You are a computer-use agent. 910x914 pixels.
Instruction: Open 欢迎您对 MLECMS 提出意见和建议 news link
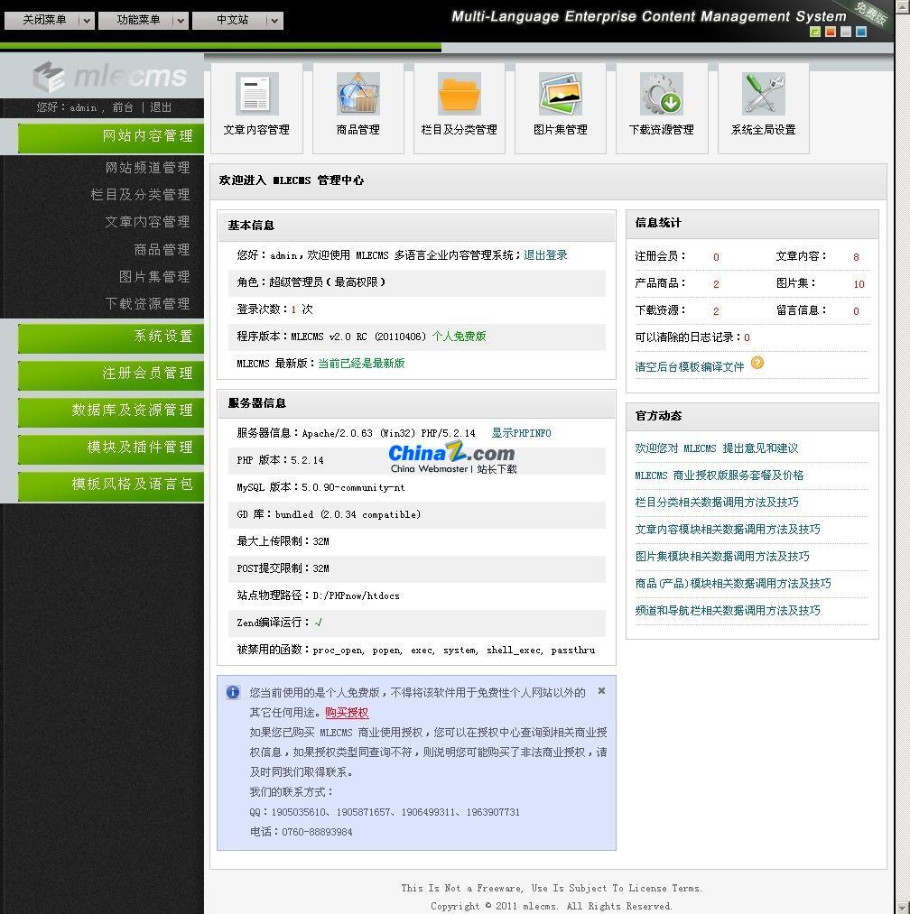pyautogui.click(x=716, y=448)
